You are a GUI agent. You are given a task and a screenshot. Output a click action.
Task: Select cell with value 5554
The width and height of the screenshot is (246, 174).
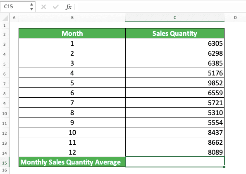click(x=175, y=122)
